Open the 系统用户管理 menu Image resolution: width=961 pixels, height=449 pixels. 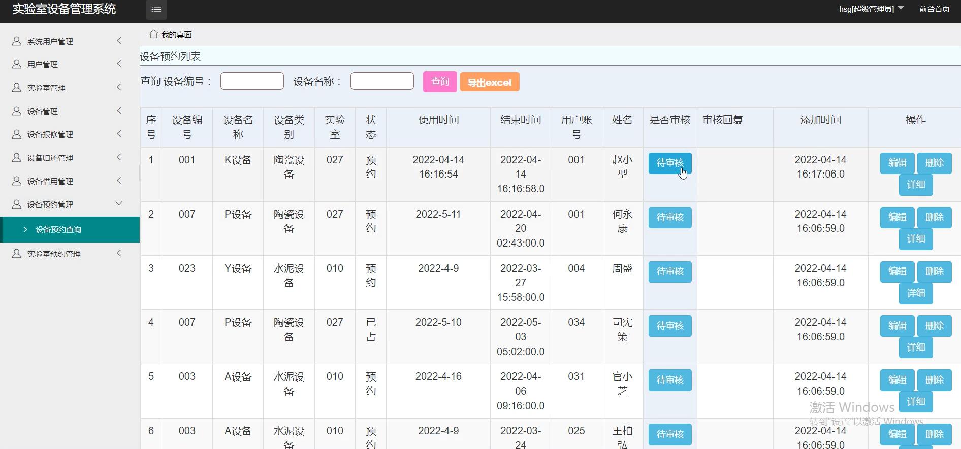(x=70, y=41)
